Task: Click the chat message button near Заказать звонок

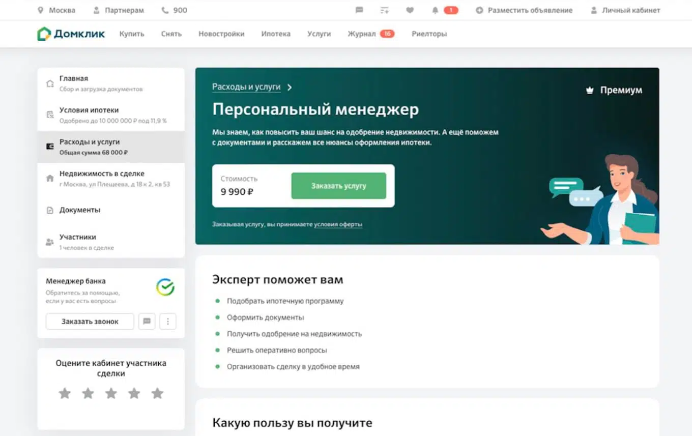Action: point(147,322)
